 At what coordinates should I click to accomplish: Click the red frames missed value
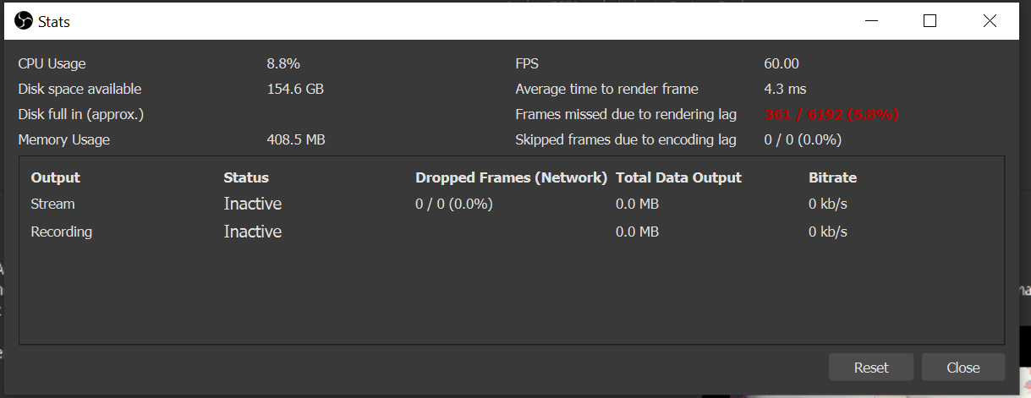pyautogui.click(x=831, y=114)
